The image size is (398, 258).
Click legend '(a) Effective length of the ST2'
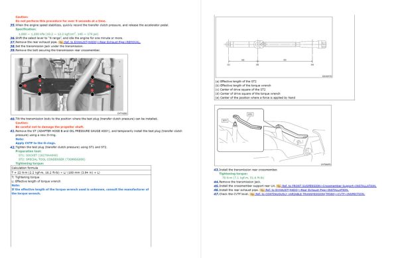pyautogui.click(x=235, y=82)
